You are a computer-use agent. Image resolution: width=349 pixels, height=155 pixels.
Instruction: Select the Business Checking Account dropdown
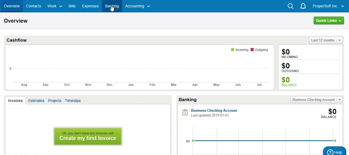point(317,100)
